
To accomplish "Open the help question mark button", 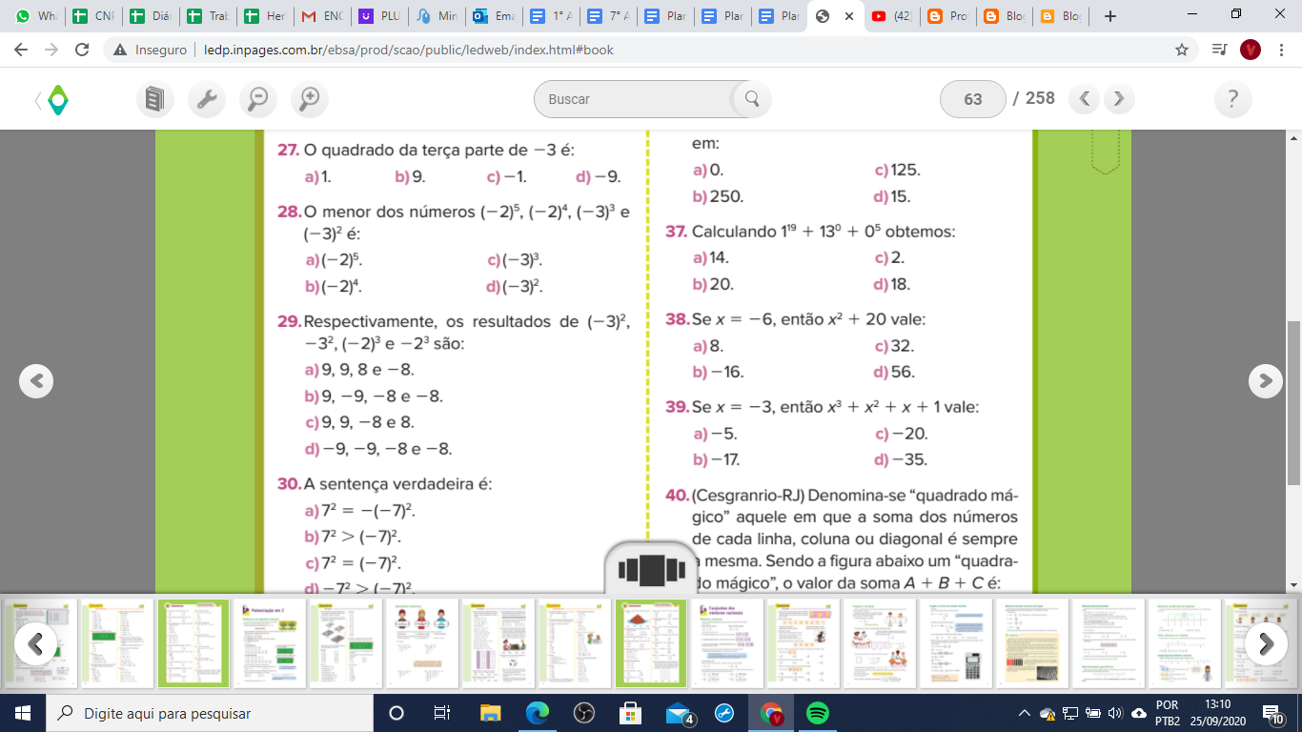I will (1232, 98).
